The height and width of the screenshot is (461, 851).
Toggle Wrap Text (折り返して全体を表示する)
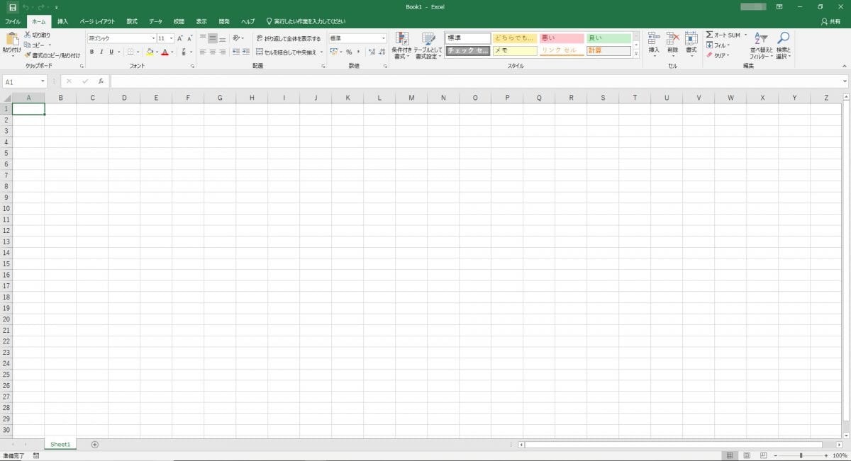click(288, 38)
